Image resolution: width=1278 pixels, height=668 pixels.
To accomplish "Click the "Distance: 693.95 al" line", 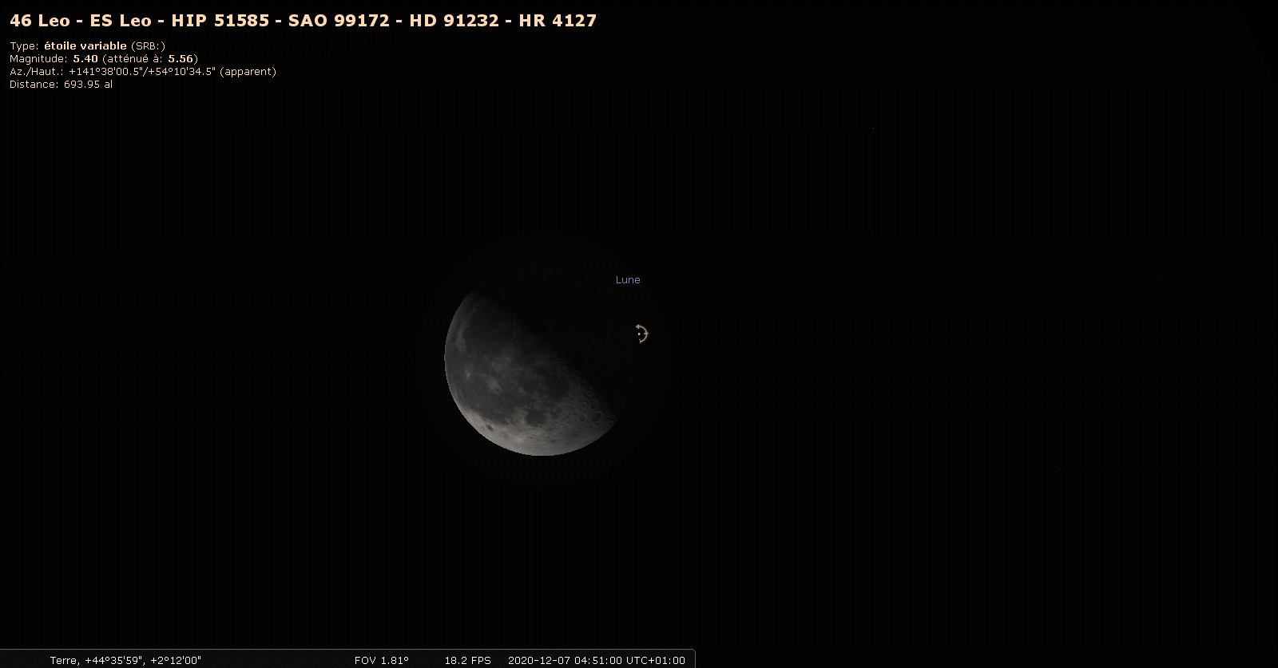I will pos(61,85).
